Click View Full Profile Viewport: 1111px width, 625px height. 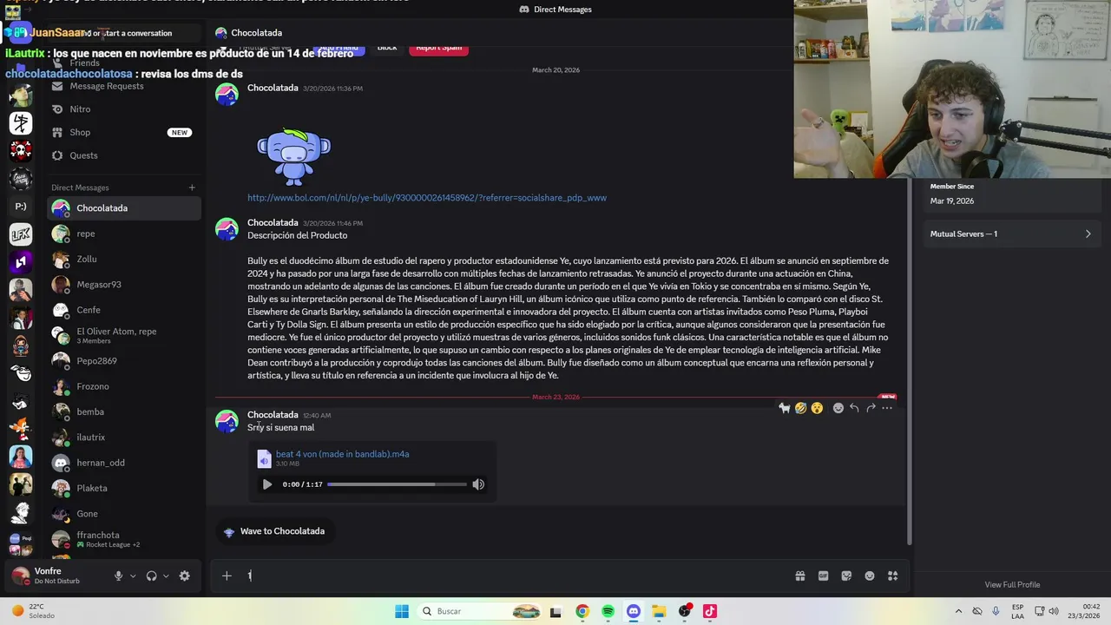(x=1012, y=585)
